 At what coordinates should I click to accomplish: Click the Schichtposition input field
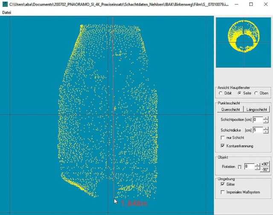coord(257,120)
